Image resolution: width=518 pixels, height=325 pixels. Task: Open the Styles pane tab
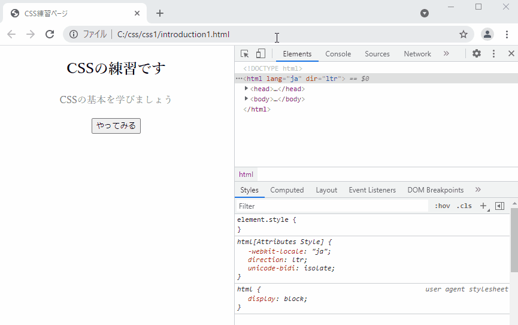[x=249, y=190]
